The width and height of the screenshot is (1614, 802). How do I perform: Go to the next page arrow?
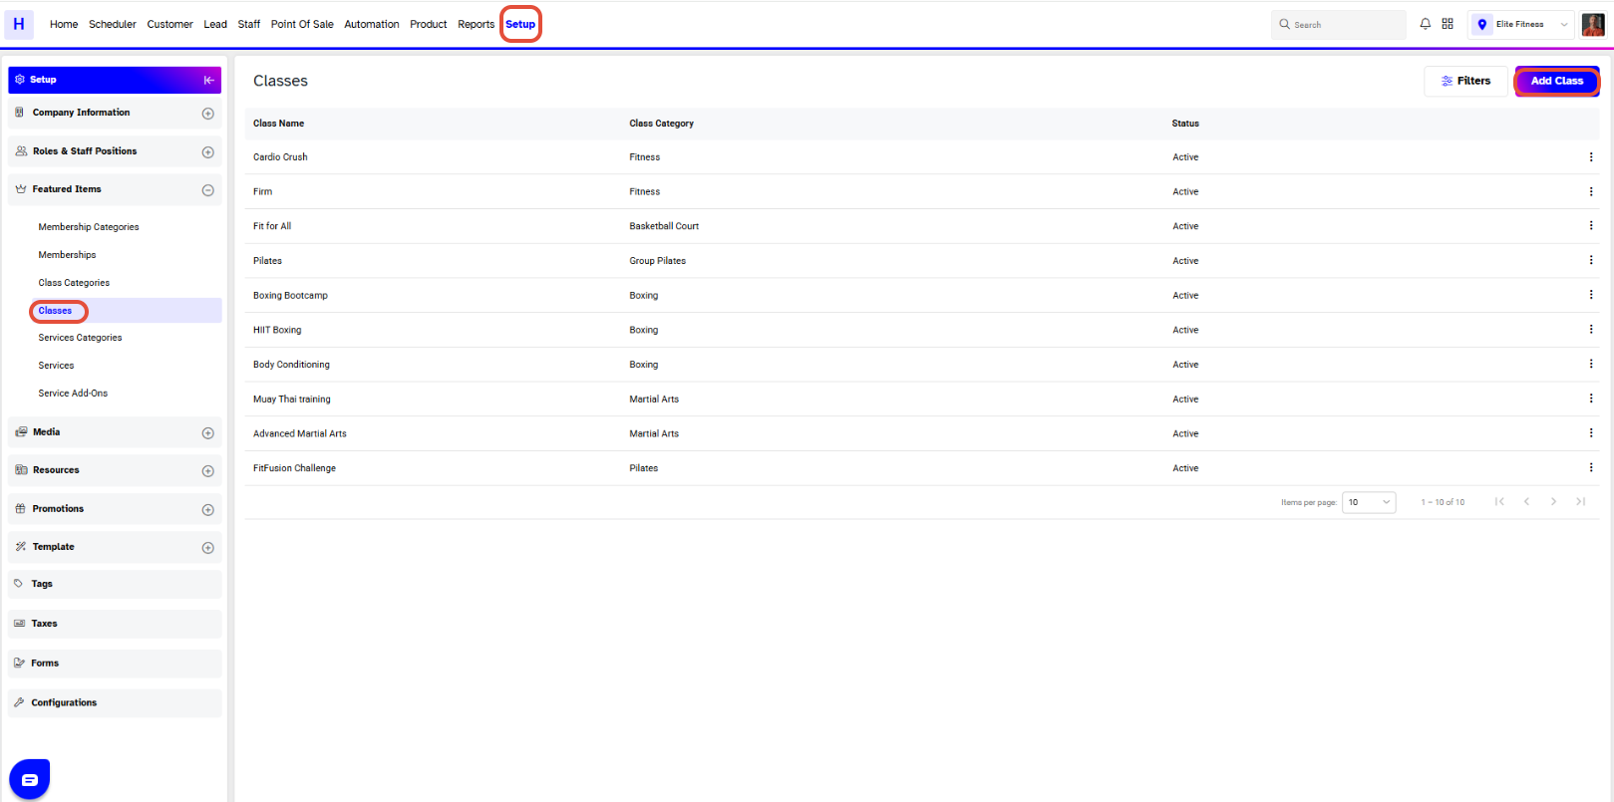(1553, 501)
